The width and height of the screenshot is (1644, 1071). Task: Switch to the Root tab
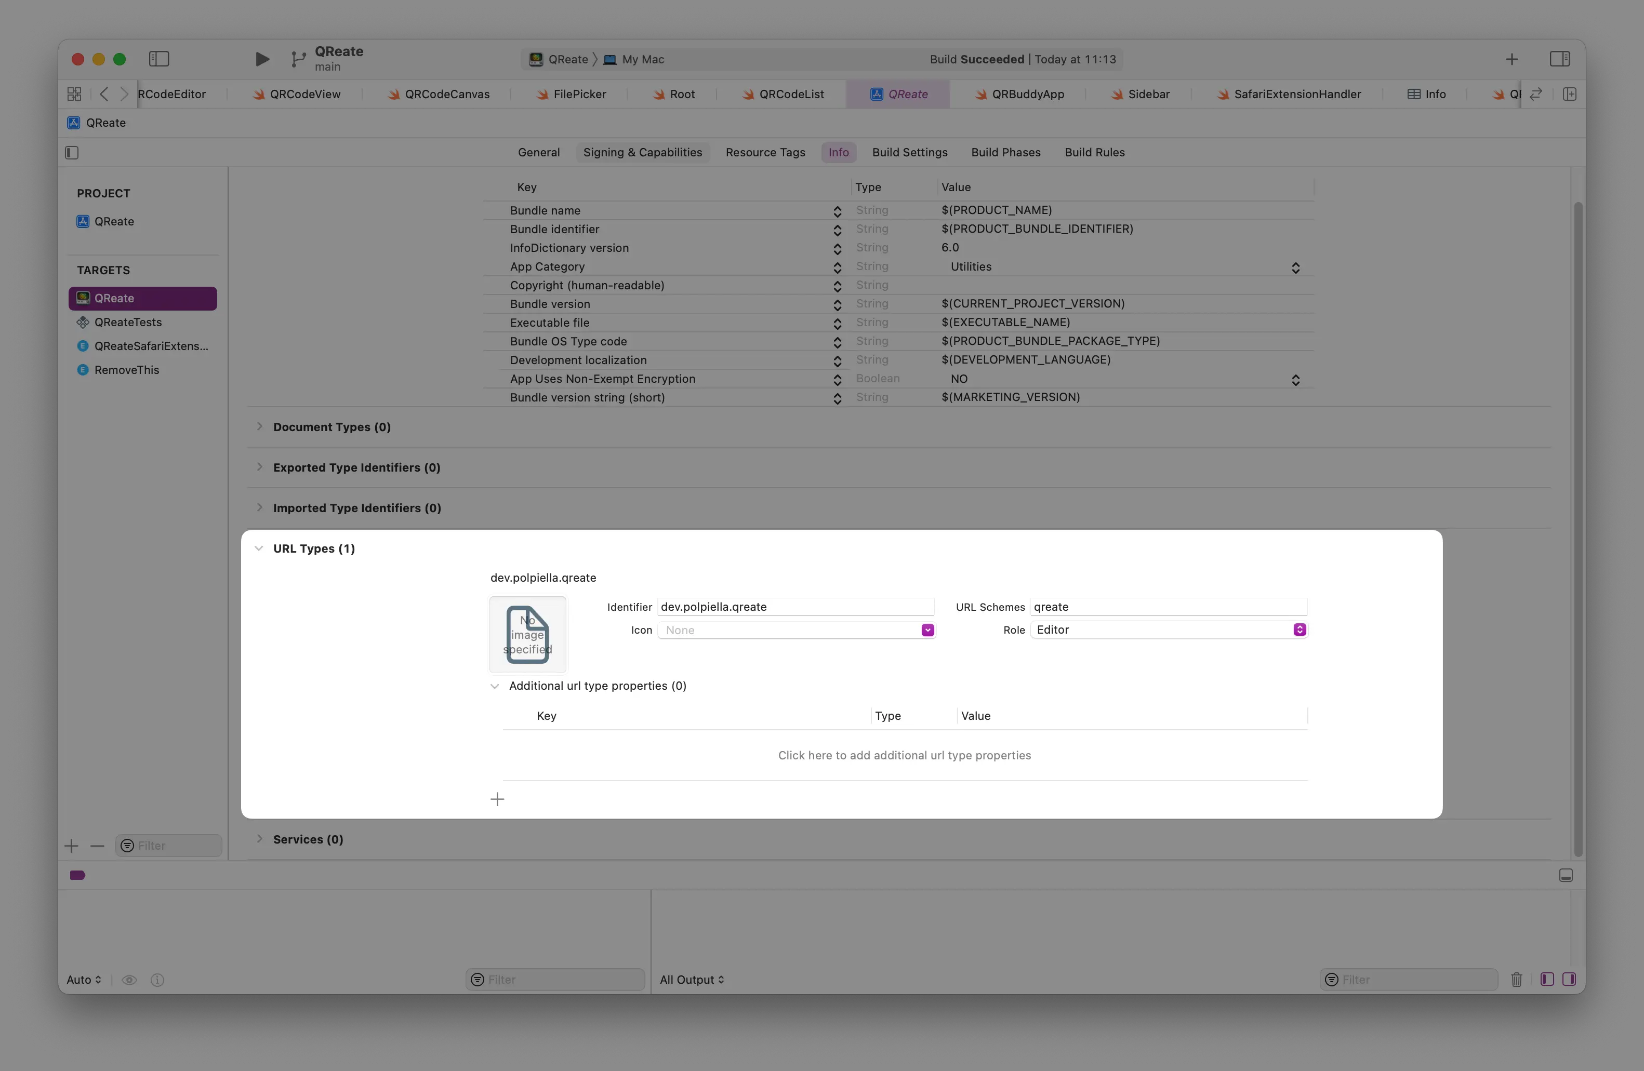pyautogui.click(x=674, y=94)
